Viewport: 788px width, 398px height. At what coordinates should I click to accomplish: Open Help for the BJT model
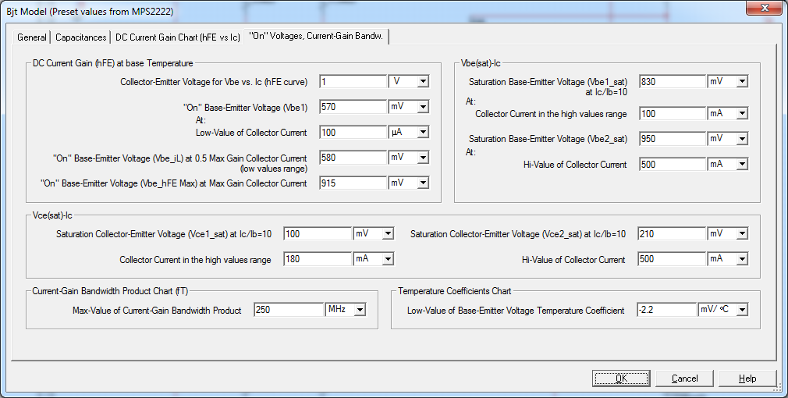[747, 378]
